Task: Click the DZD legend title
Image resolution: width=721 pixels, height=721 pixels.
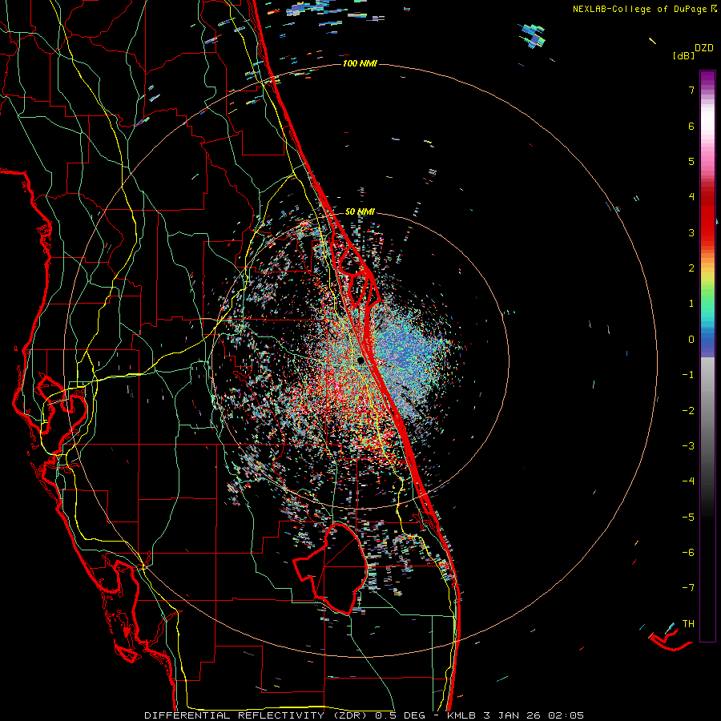Action: [x=704, y=48]
